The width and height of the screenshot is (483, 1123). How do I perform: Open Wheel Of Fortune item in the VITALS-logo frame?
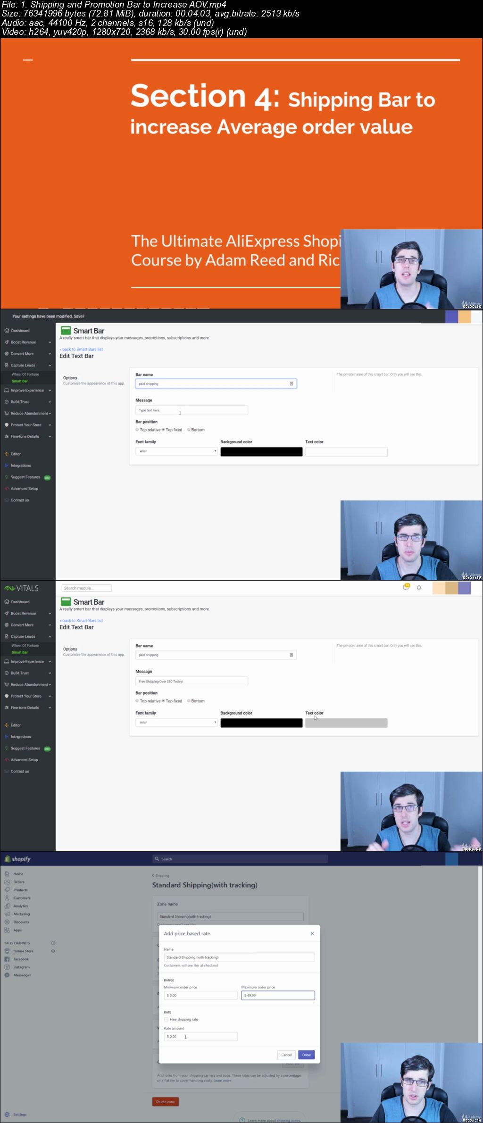25,646
